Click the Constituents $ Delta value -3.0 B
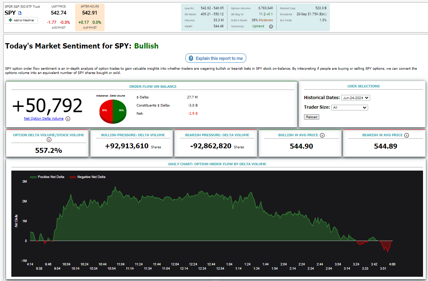This screenshot has width=428, height=281. pyautogui.click(x=192, y=105)
